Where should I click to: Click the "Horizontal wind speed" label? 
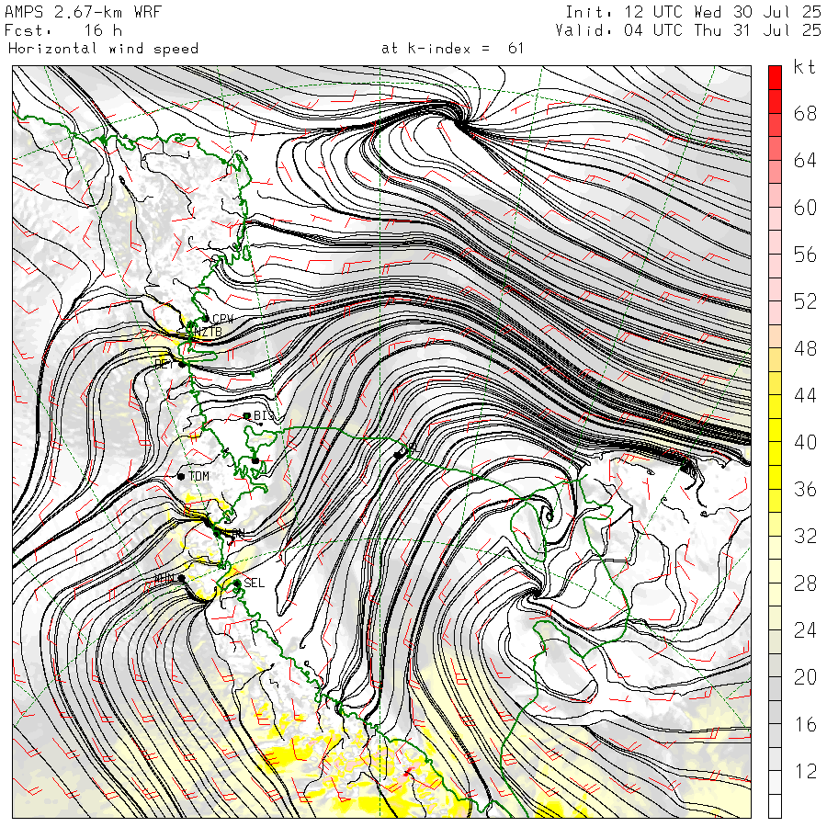[x=103, y=49]
